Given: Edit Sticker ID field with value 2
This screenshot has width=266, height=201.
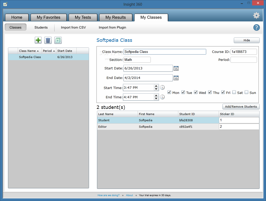Looking at the screenshot, I should [239, 127].
